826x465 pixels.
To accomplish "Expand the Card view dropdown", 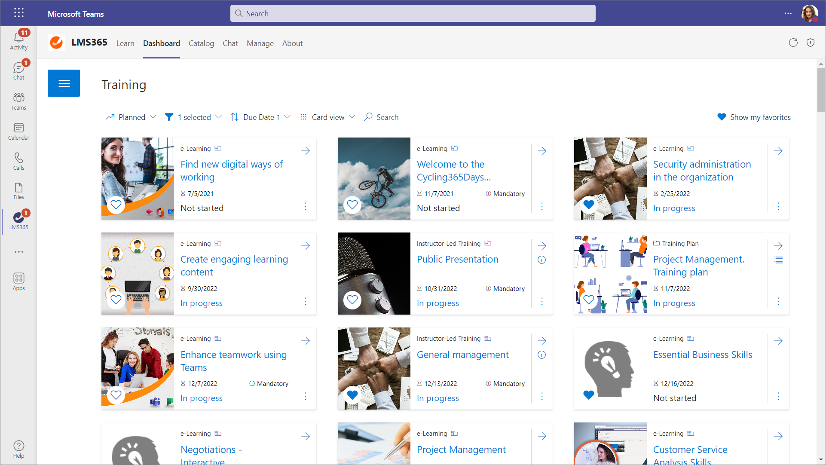I will pos(328,117).
